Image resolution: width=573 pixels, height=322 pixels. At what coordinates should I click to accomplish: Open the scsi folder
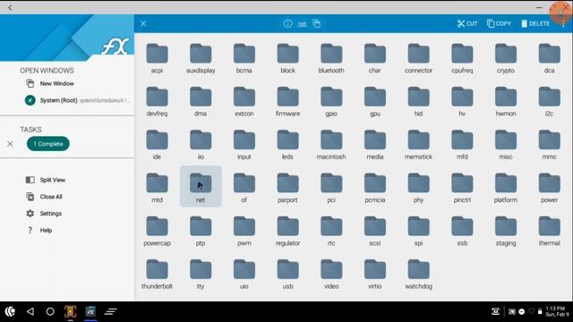375,231
